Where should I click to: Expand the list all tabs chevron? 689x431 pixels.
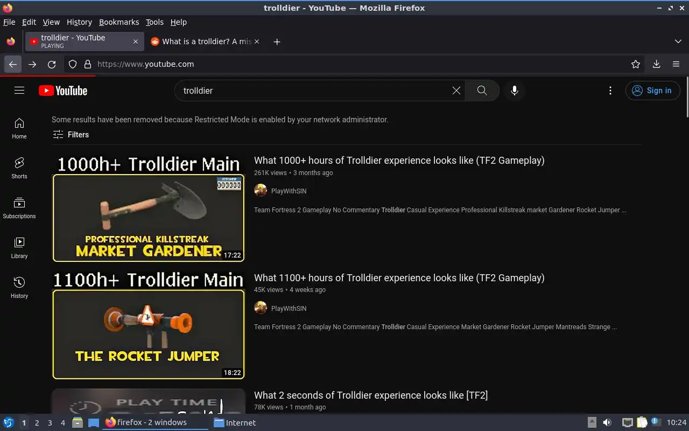678,41
